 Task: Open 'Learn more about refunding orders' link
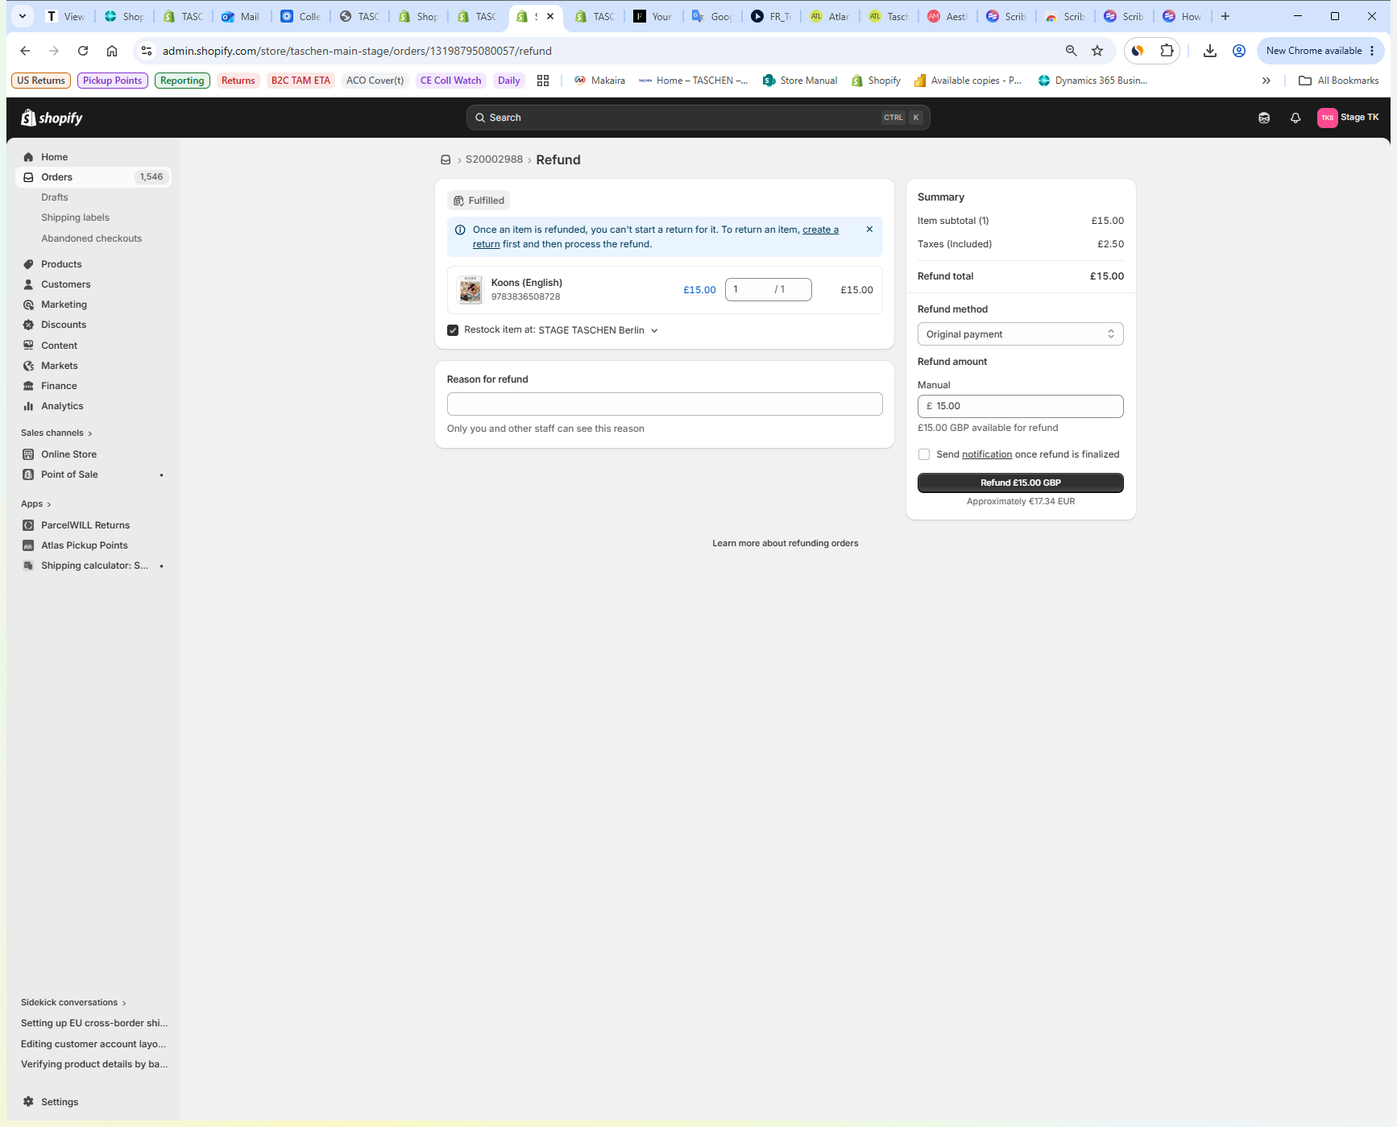(785, 543)
